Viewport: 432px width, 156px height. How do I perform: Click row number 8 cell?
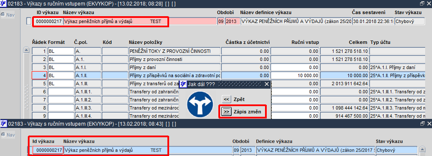coord(39,107)
